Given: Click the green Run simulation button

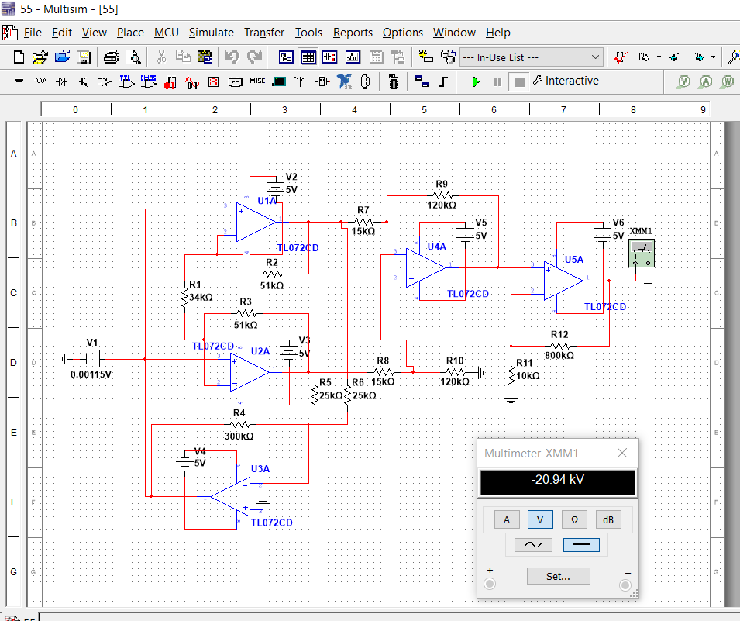Looking at the screenshot, I should point(476,81).
